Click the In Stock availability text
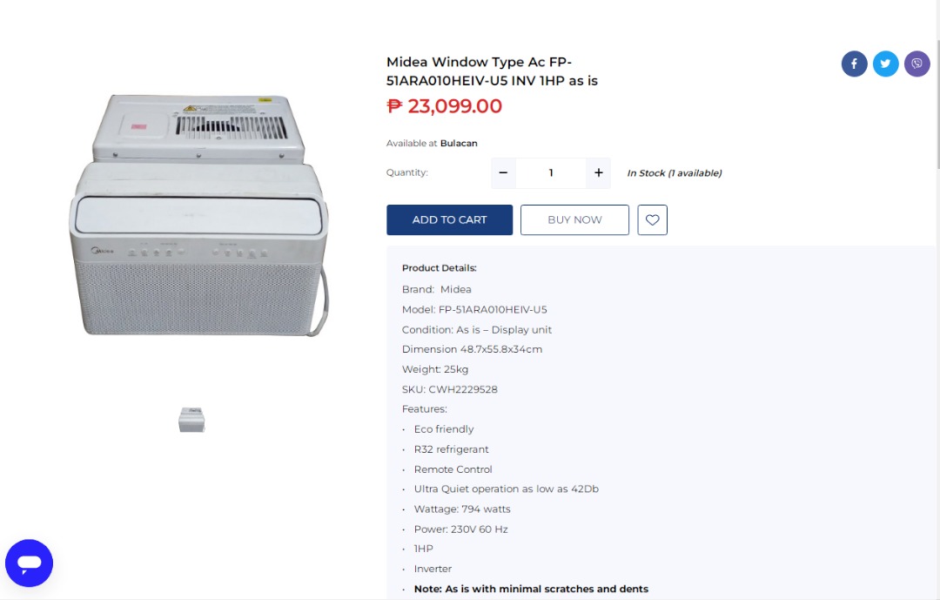The width and height of the screenshot is (940, 600). 674,172
